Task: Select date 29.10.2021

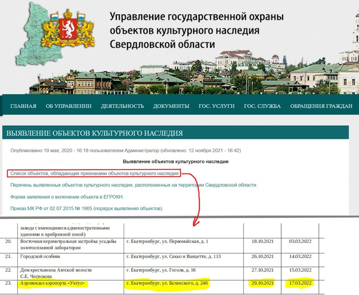Action: [262, 283]
